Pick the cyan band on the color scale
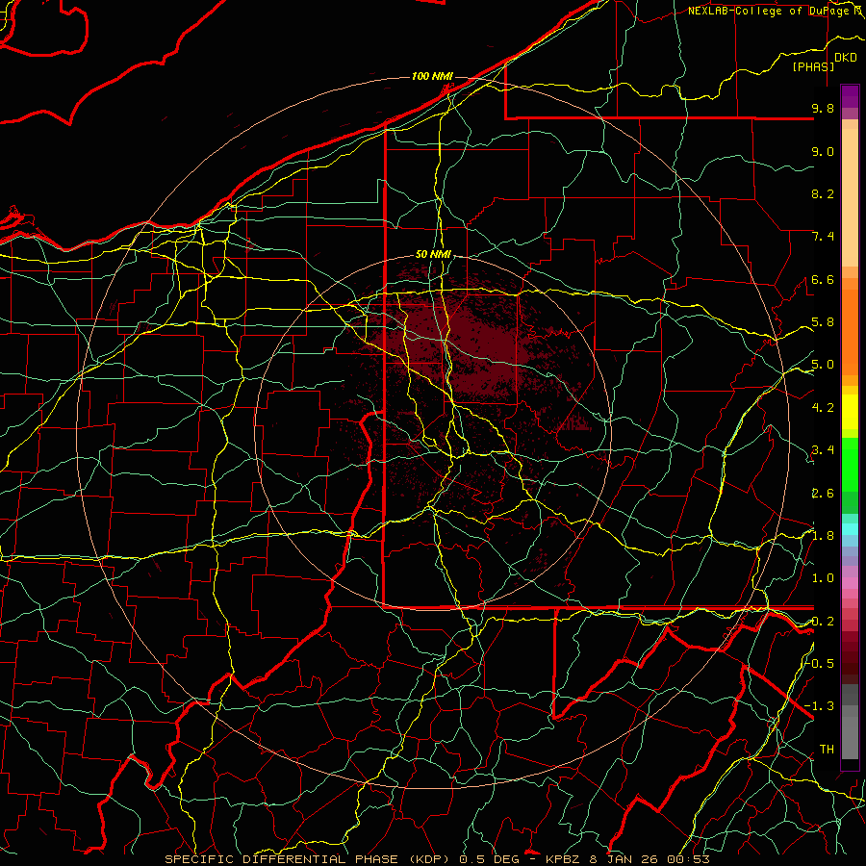866x866 pixels. [850, 529]
